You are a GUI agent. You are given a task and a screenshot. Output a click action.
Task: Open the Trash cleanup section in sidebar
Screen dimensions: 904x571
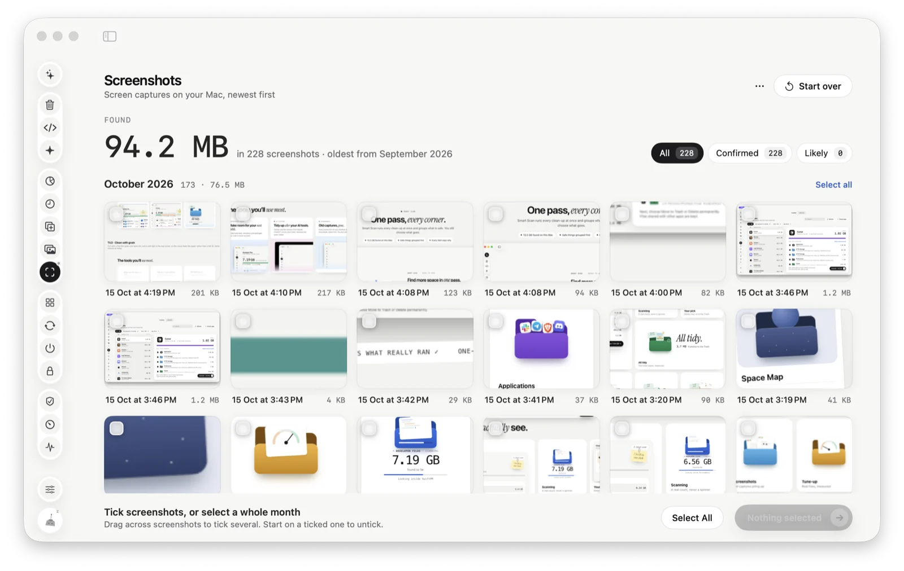50,105
